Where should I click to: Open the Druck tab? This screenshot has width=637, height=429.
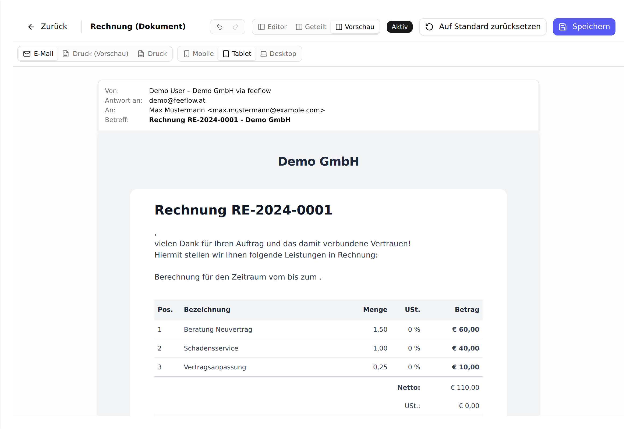click(152, 54)
